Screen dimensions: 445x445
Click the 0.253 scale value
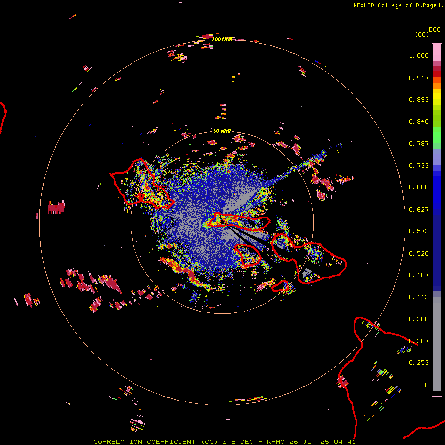419,363
